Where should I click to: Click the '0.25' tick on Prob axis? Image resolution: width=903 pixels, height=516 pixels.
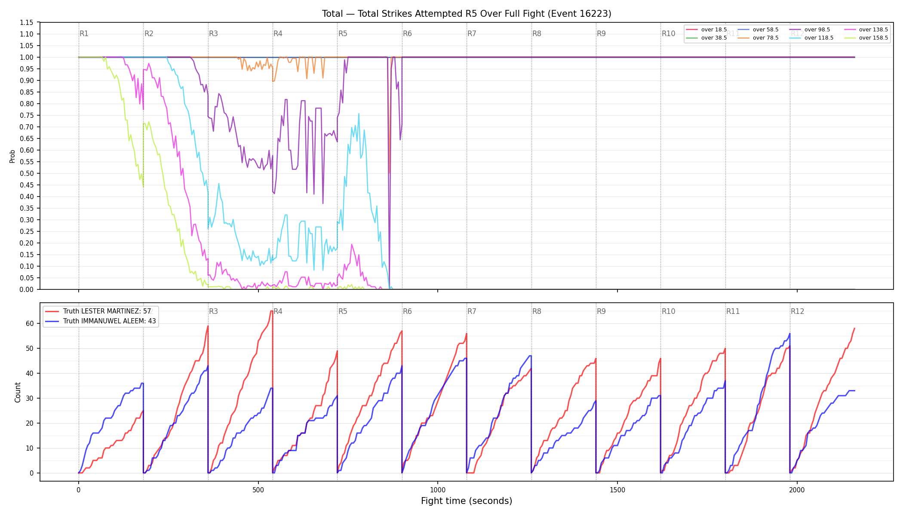click(27, 231)
